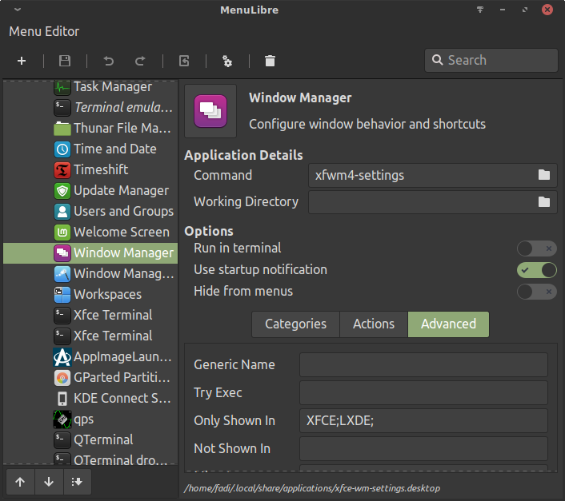Click the Try Exec field

tap(423, 393)
